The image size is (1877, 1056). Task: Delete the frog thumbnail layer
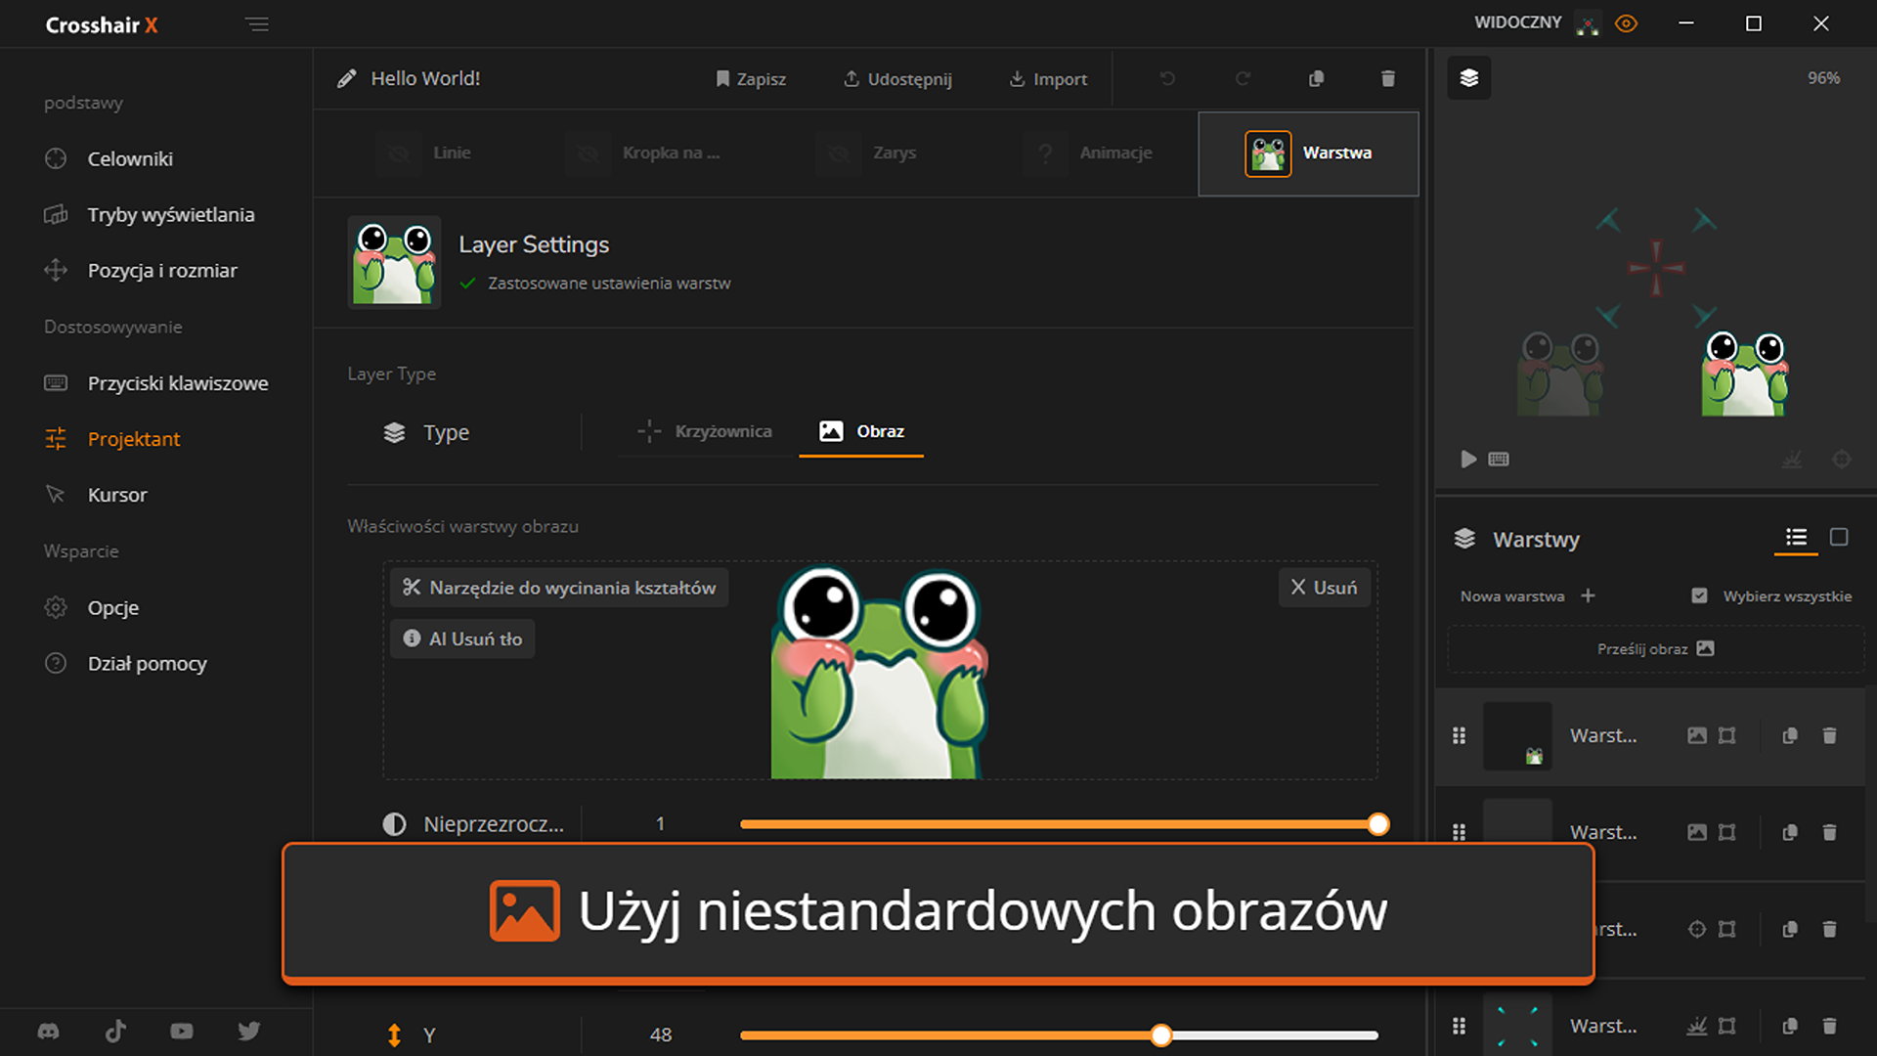click(1830, 735)
